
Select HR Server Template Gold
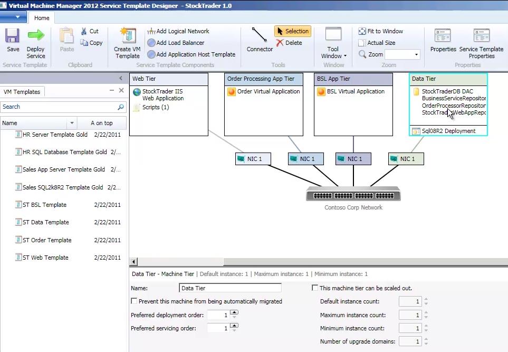click(x=68, y=135)
